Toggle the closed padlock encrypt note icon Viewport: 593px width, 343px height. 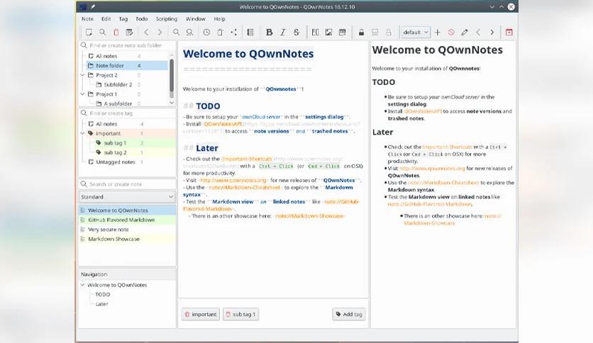361,33
